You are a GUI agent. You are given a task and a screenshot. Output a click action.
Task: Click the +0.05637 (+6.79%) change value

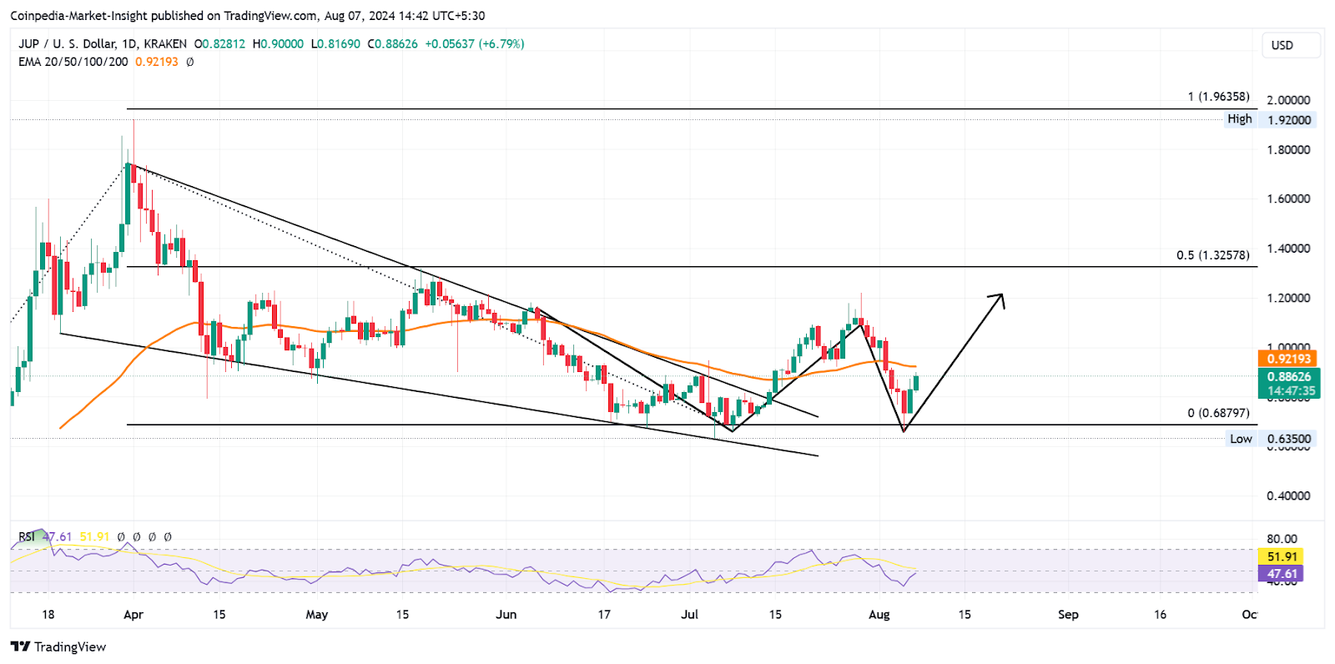tap(474, 43)
